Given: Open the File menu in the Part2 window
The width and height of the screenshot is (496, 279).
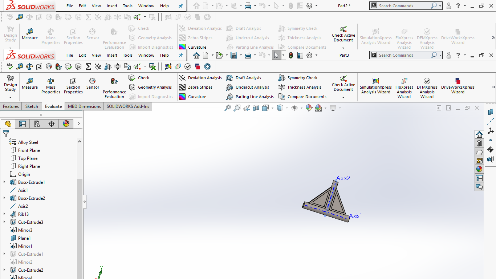Looking at the screenshot, I should tap(70, 6).
